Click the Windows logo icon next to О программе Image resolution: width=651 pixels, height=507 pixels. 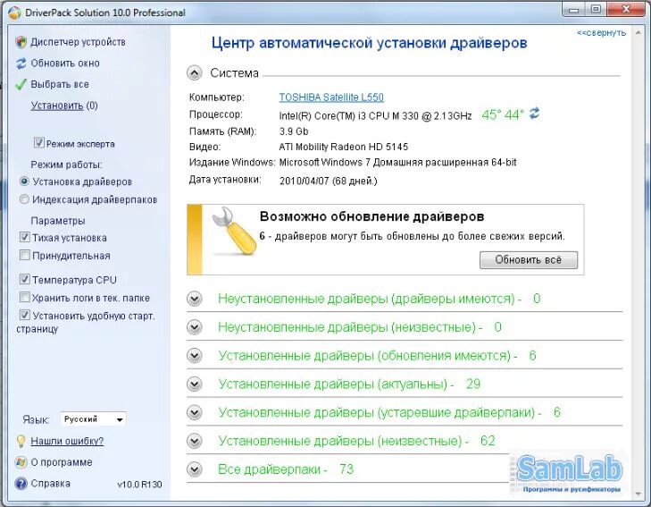coord(21,462)
